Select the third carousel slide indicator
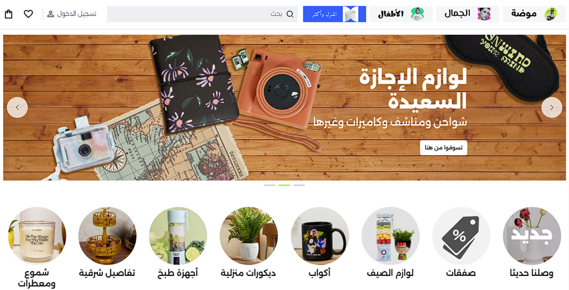 pos(299,185)
